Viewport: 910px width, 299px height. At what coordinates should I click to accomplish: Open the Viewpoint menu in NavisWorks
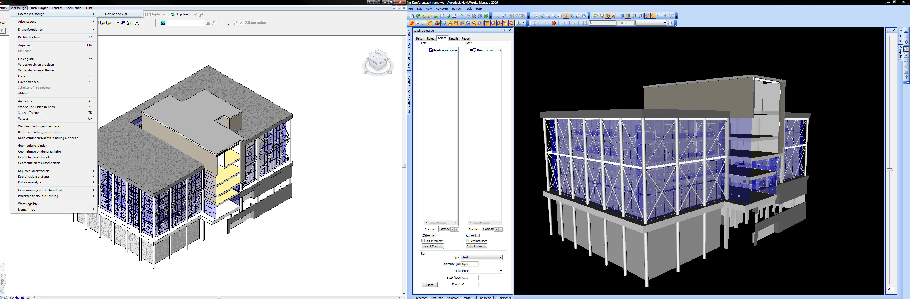click(441, 9)
